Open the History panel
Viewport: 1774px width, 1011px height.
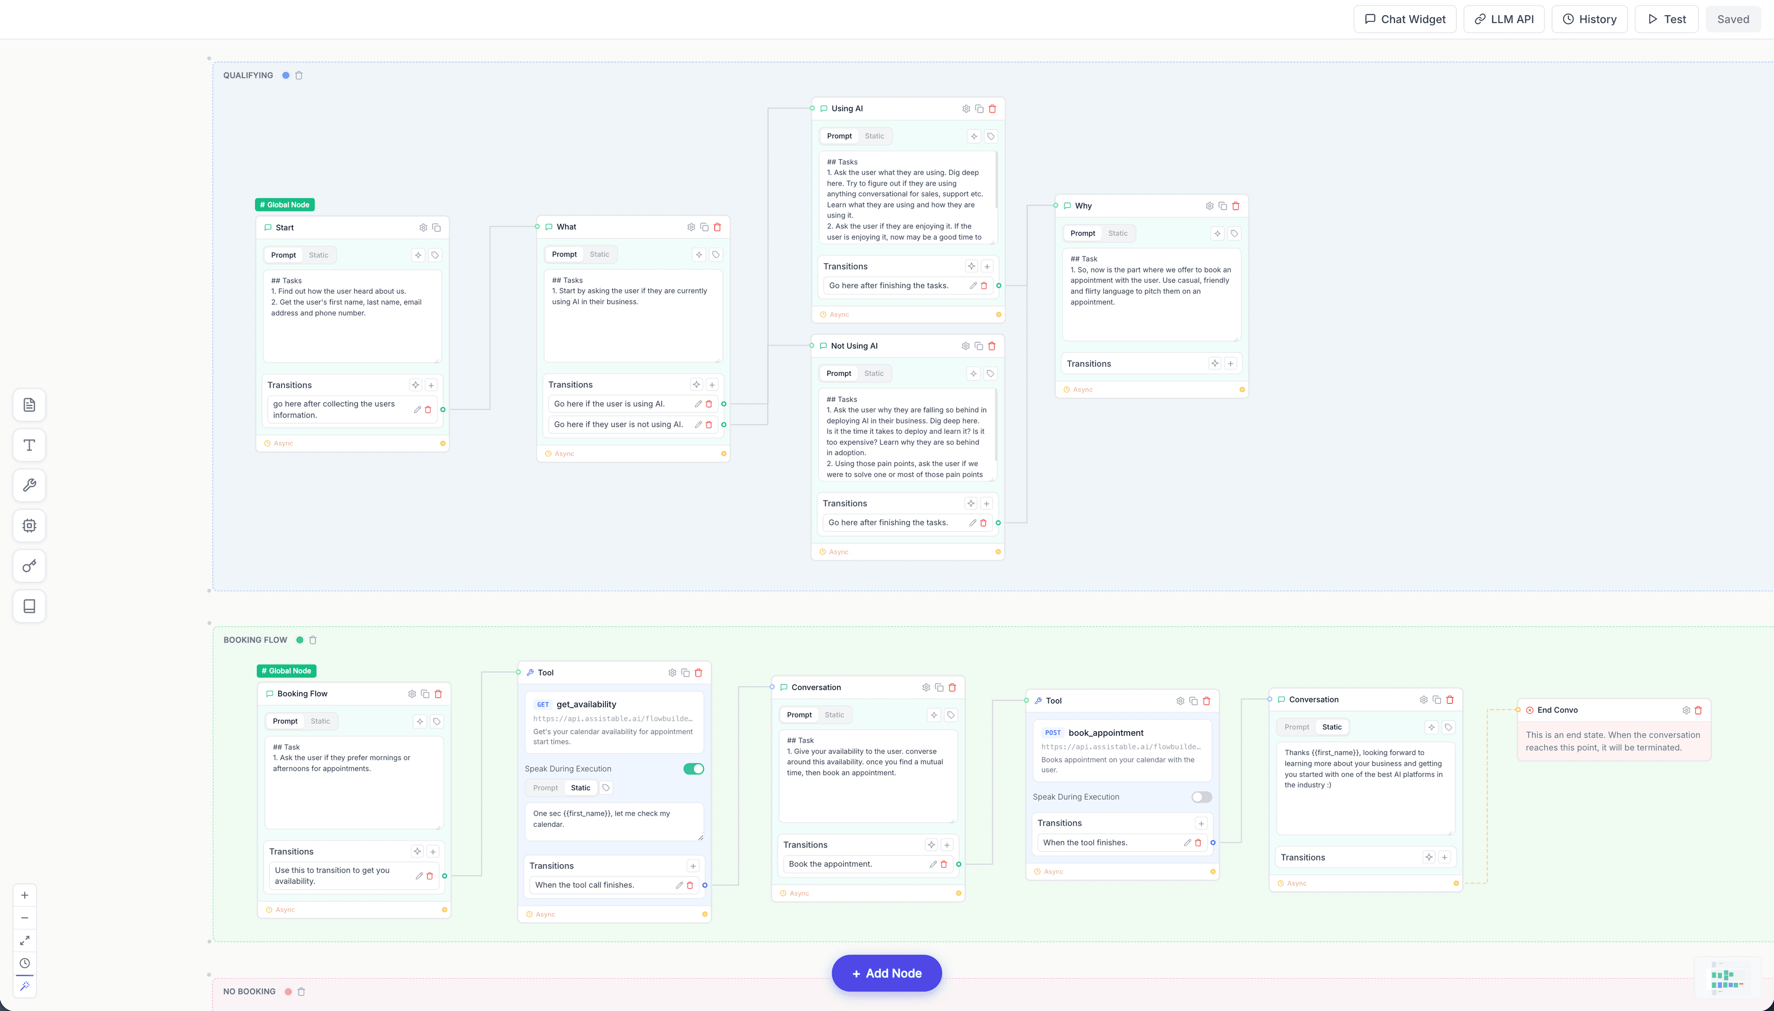tap(1590, 19)
